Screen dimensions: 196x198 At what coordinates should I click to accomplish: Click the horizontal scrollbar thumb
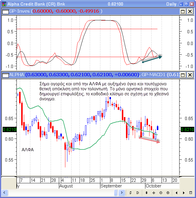click(116, 193)
